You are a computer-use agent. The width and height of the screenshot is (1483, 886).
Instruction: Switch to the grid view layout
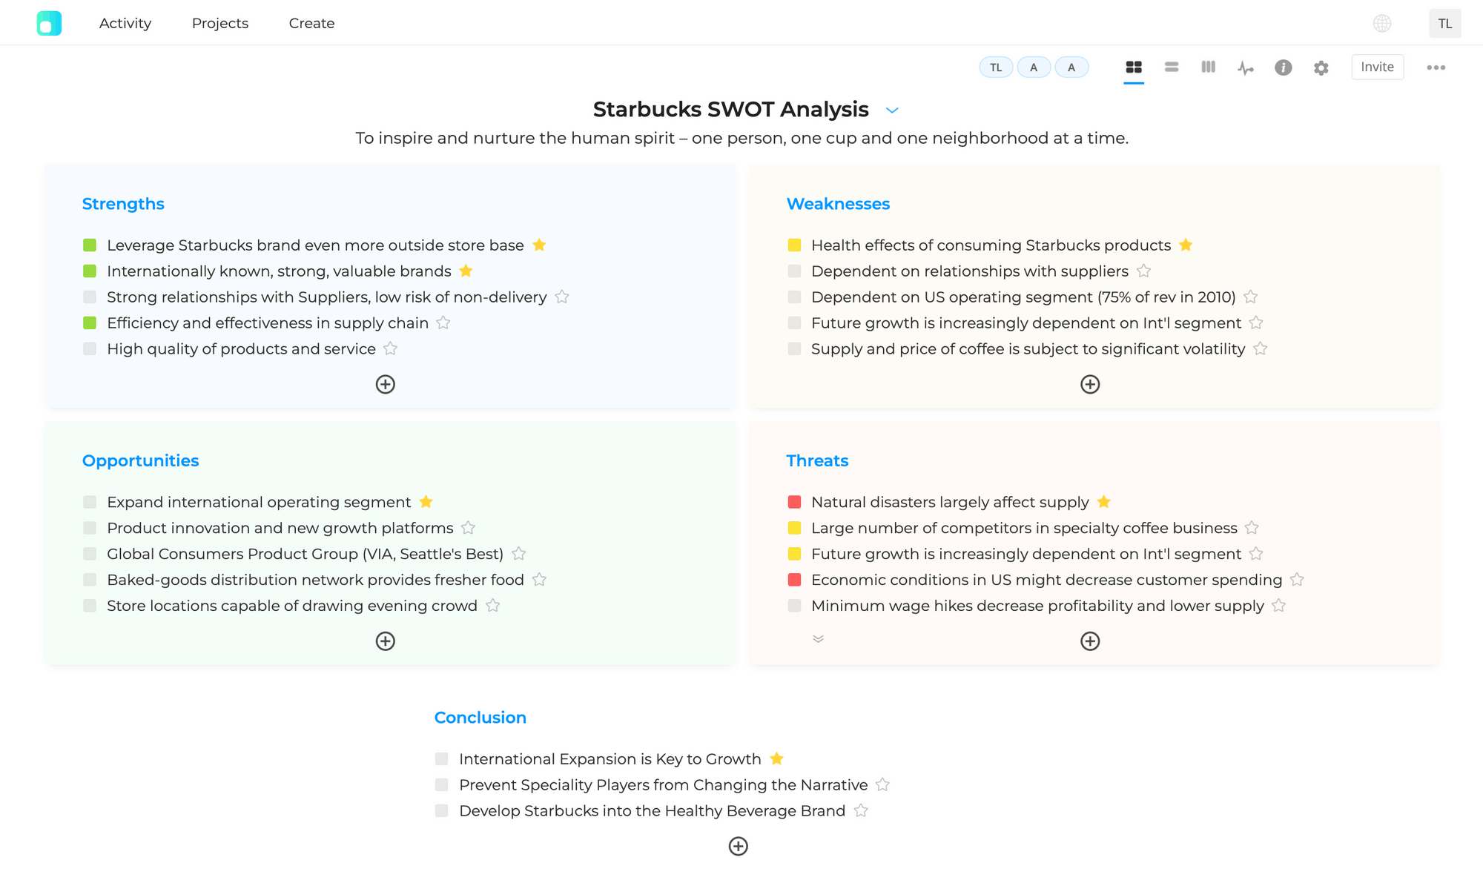[1134, 67]
